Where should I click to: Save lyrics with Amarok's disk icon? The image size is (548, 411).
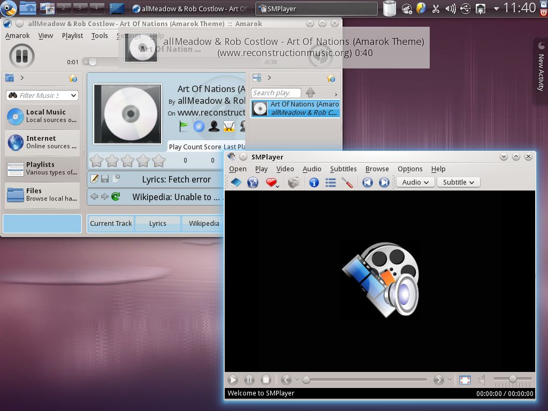tap(105, 179)
